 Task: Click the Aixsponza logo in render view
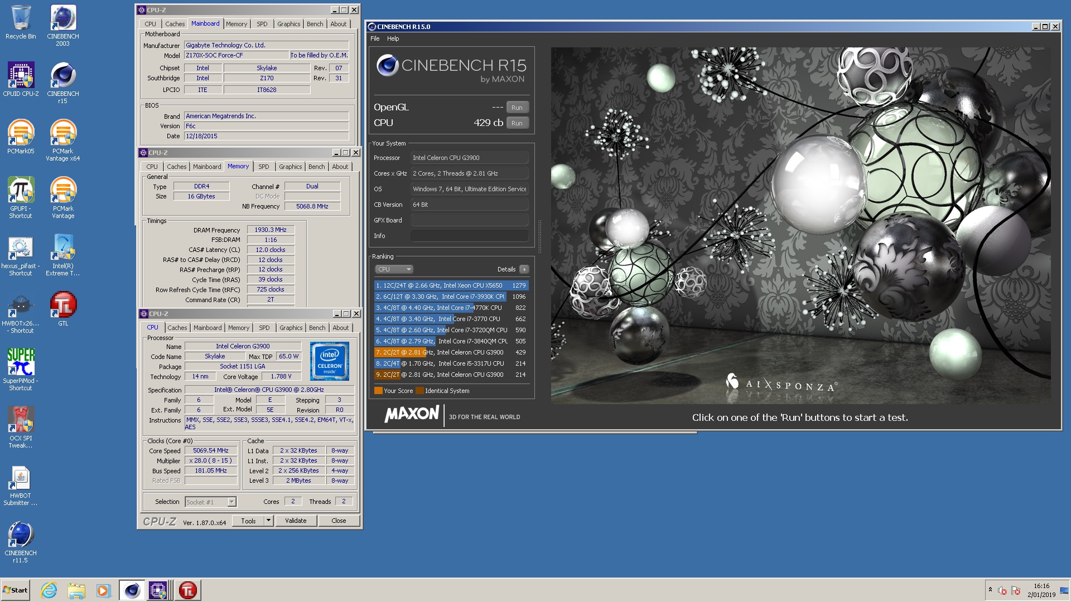[781, 383]
